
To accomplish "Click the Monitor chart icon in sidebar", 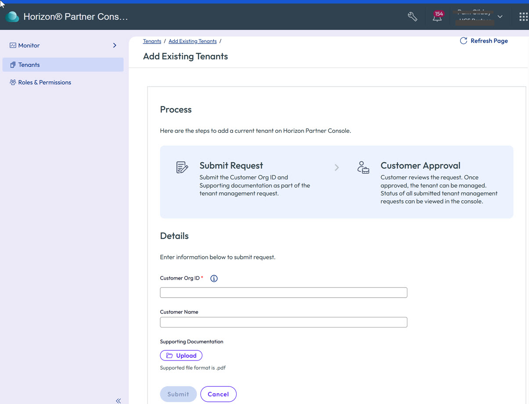I will click(x=13, y=45).
